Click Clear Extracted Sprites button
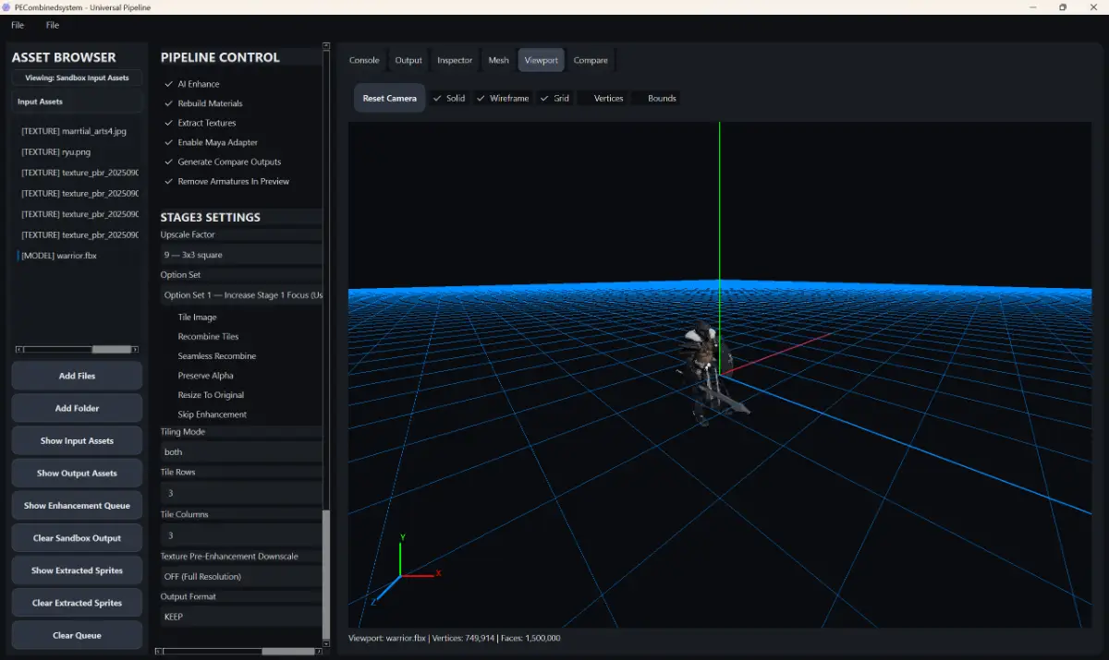Screen dimensions: 1109x660 77,603
